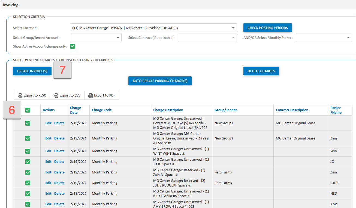The image size is (356, 208).
Task: Click the Delete Charges button
Action: (x=261, y=71)
